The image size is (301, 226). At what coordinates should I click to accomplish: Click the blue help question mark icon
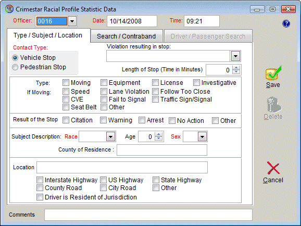pos(286,23)
